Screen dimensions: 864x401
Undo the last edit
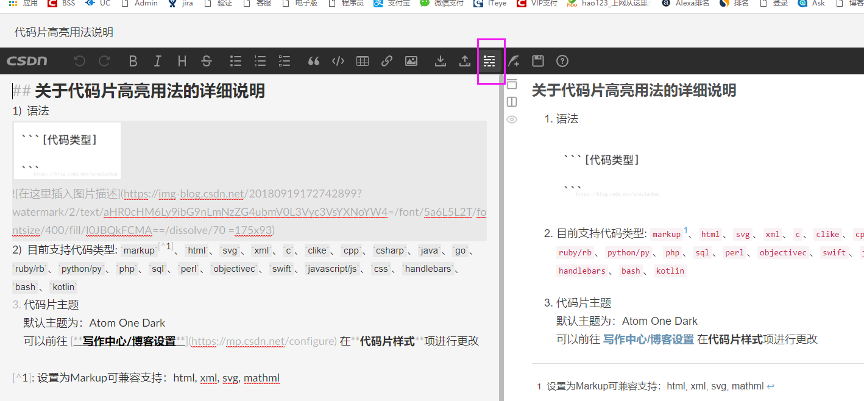tap(80, 61)
